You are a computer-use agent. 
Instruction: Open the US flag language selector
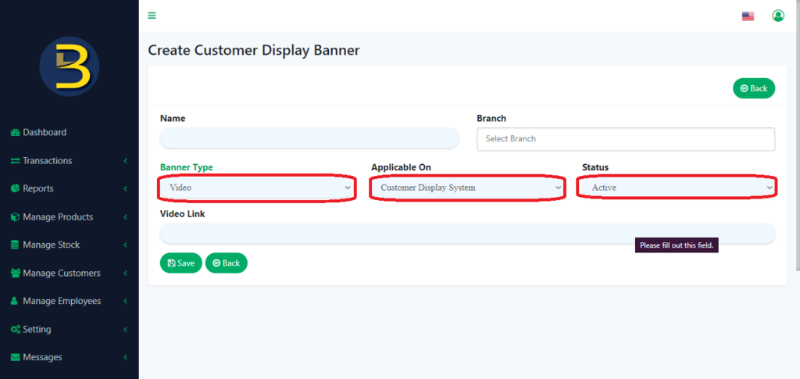click(x=748, y=16)
